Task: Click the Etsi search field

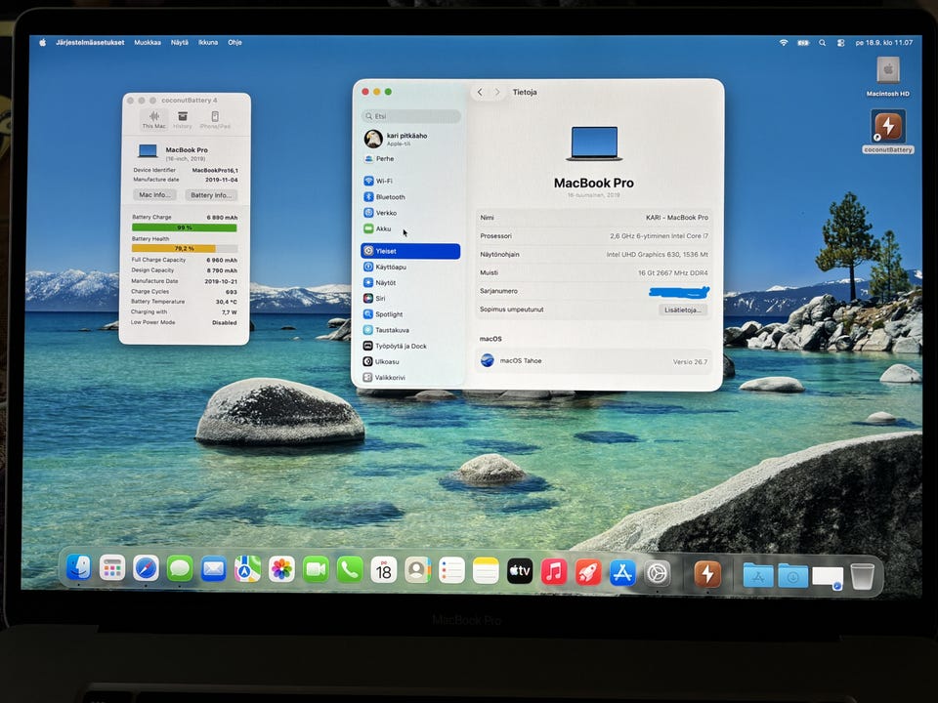Action: [x=411, y=116]
